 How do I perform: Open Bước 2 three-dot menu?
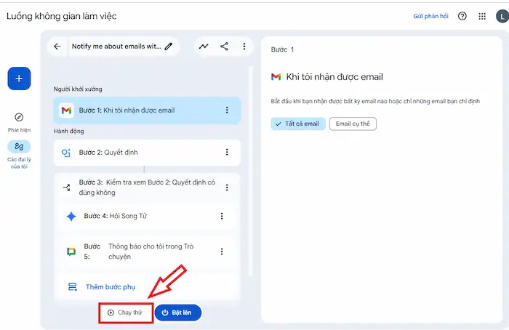pyautogui.click(x=227, y=152)
